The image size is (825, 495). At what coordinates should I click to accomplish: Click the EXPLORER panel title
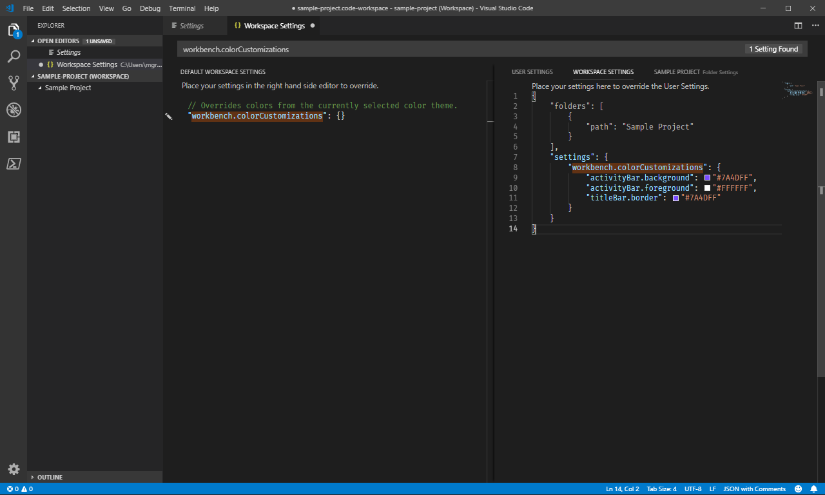point(51,26)
